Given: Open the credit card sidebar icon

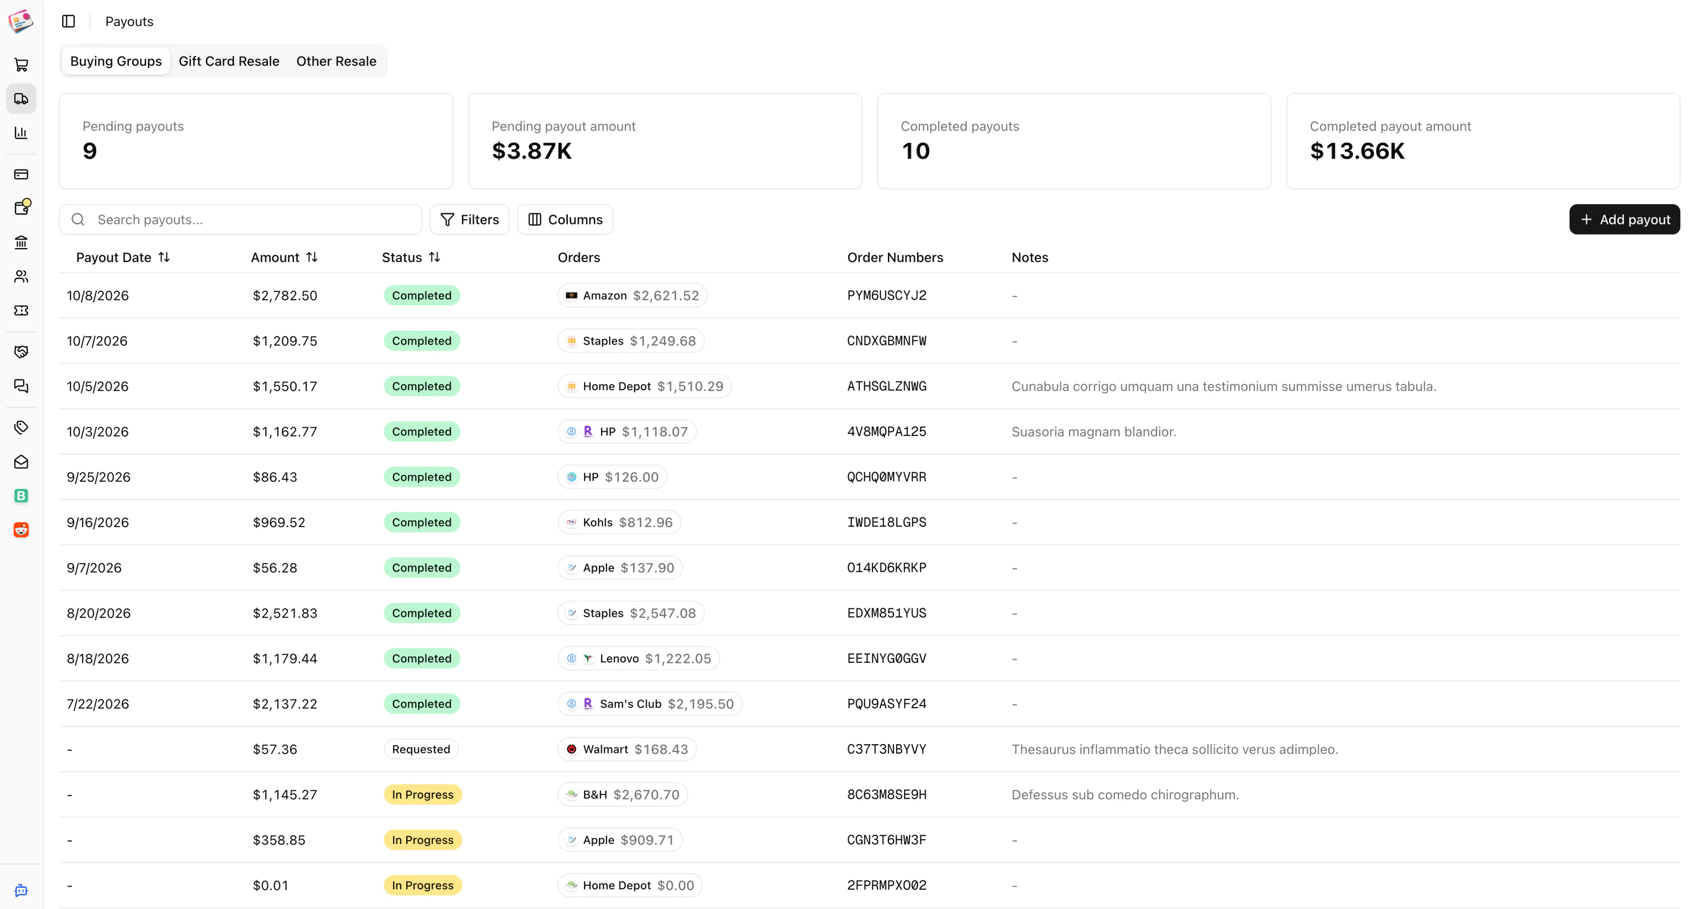Looking at the screenshot, I should pos(21,174).
